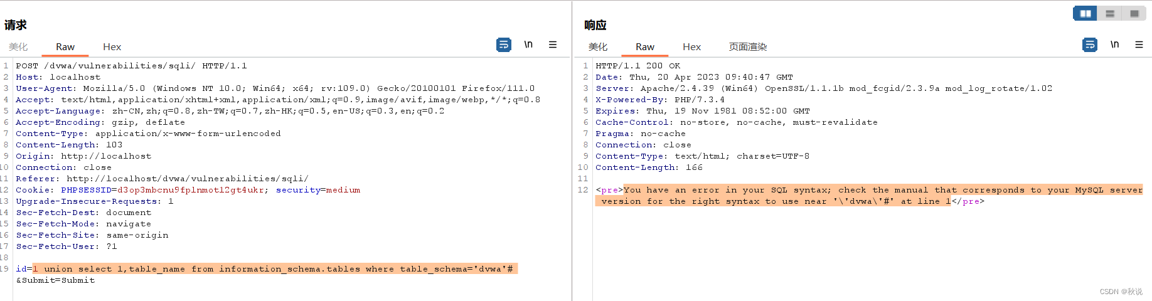The width and height of the screenshot is (1152, 301).
Task: Click the Referer header line
Action: [x=162, y=179]
